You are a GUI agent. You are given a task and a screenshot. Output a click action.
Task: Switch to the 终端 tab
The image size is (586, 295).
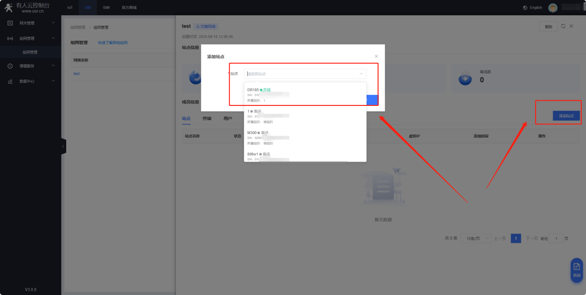(x=206, y=118)
